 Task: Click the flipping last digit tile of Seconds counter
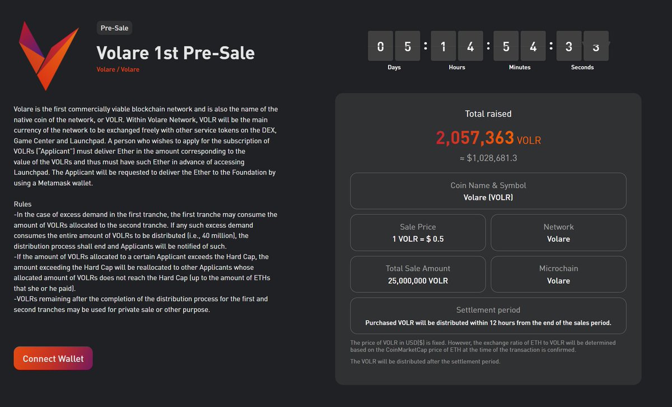[x=596, y=46]
